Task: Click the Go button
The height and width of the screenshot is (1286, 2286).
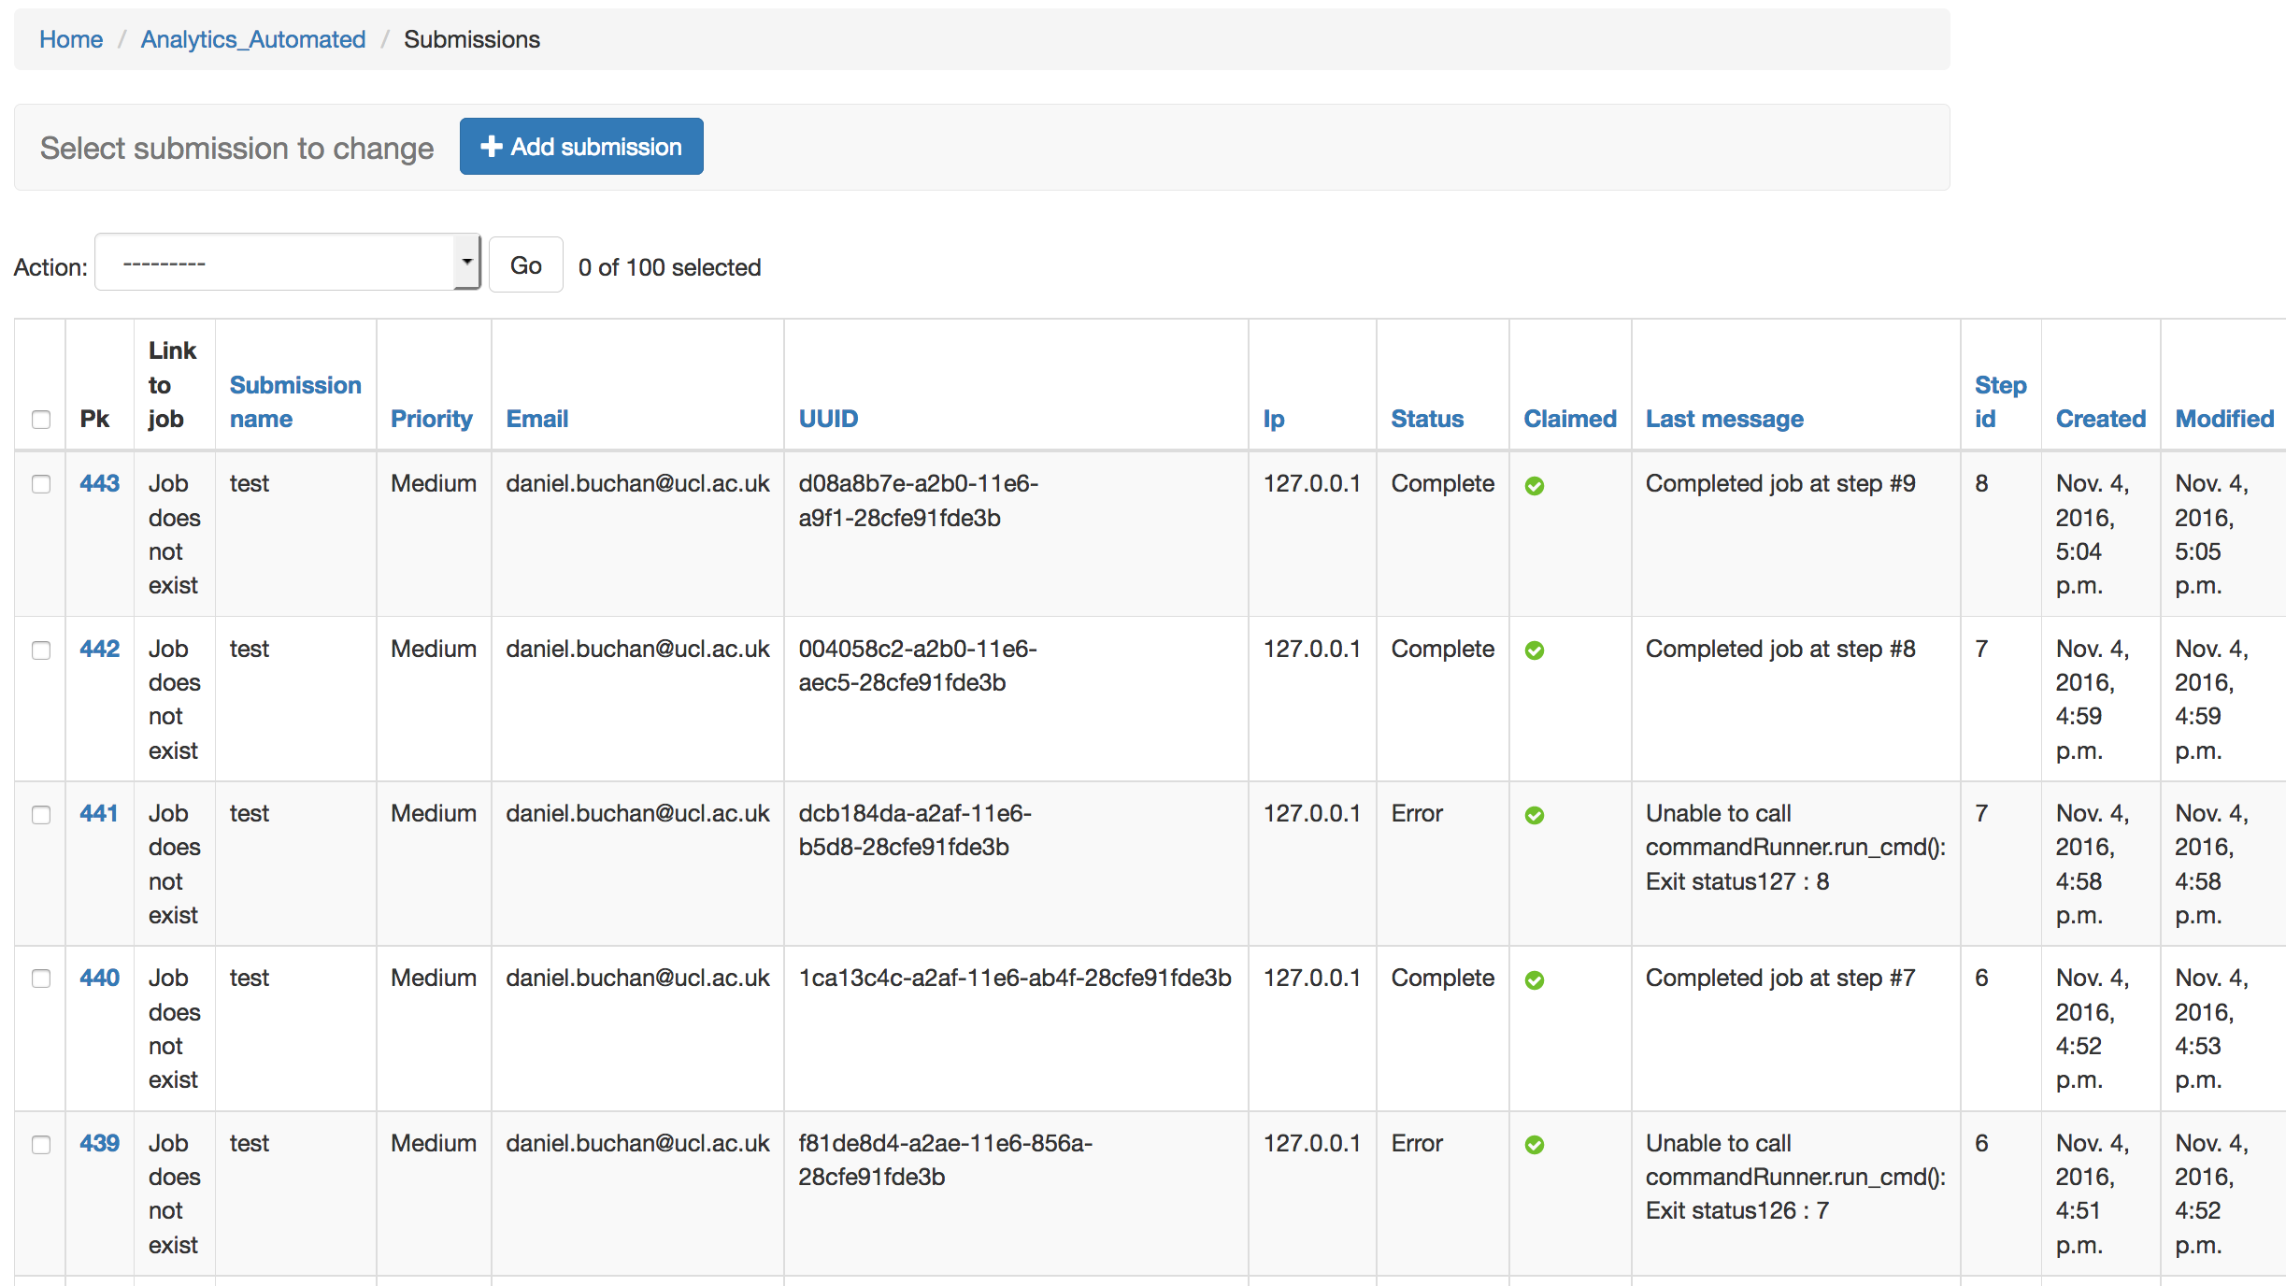Action: point(526,265)
